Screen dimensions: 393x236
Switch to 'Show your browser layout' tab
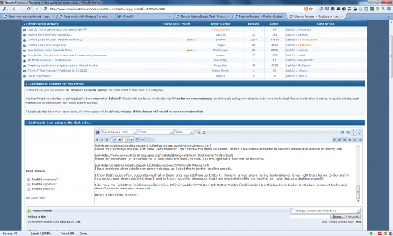pyautogui.click(x=28, y=17)
